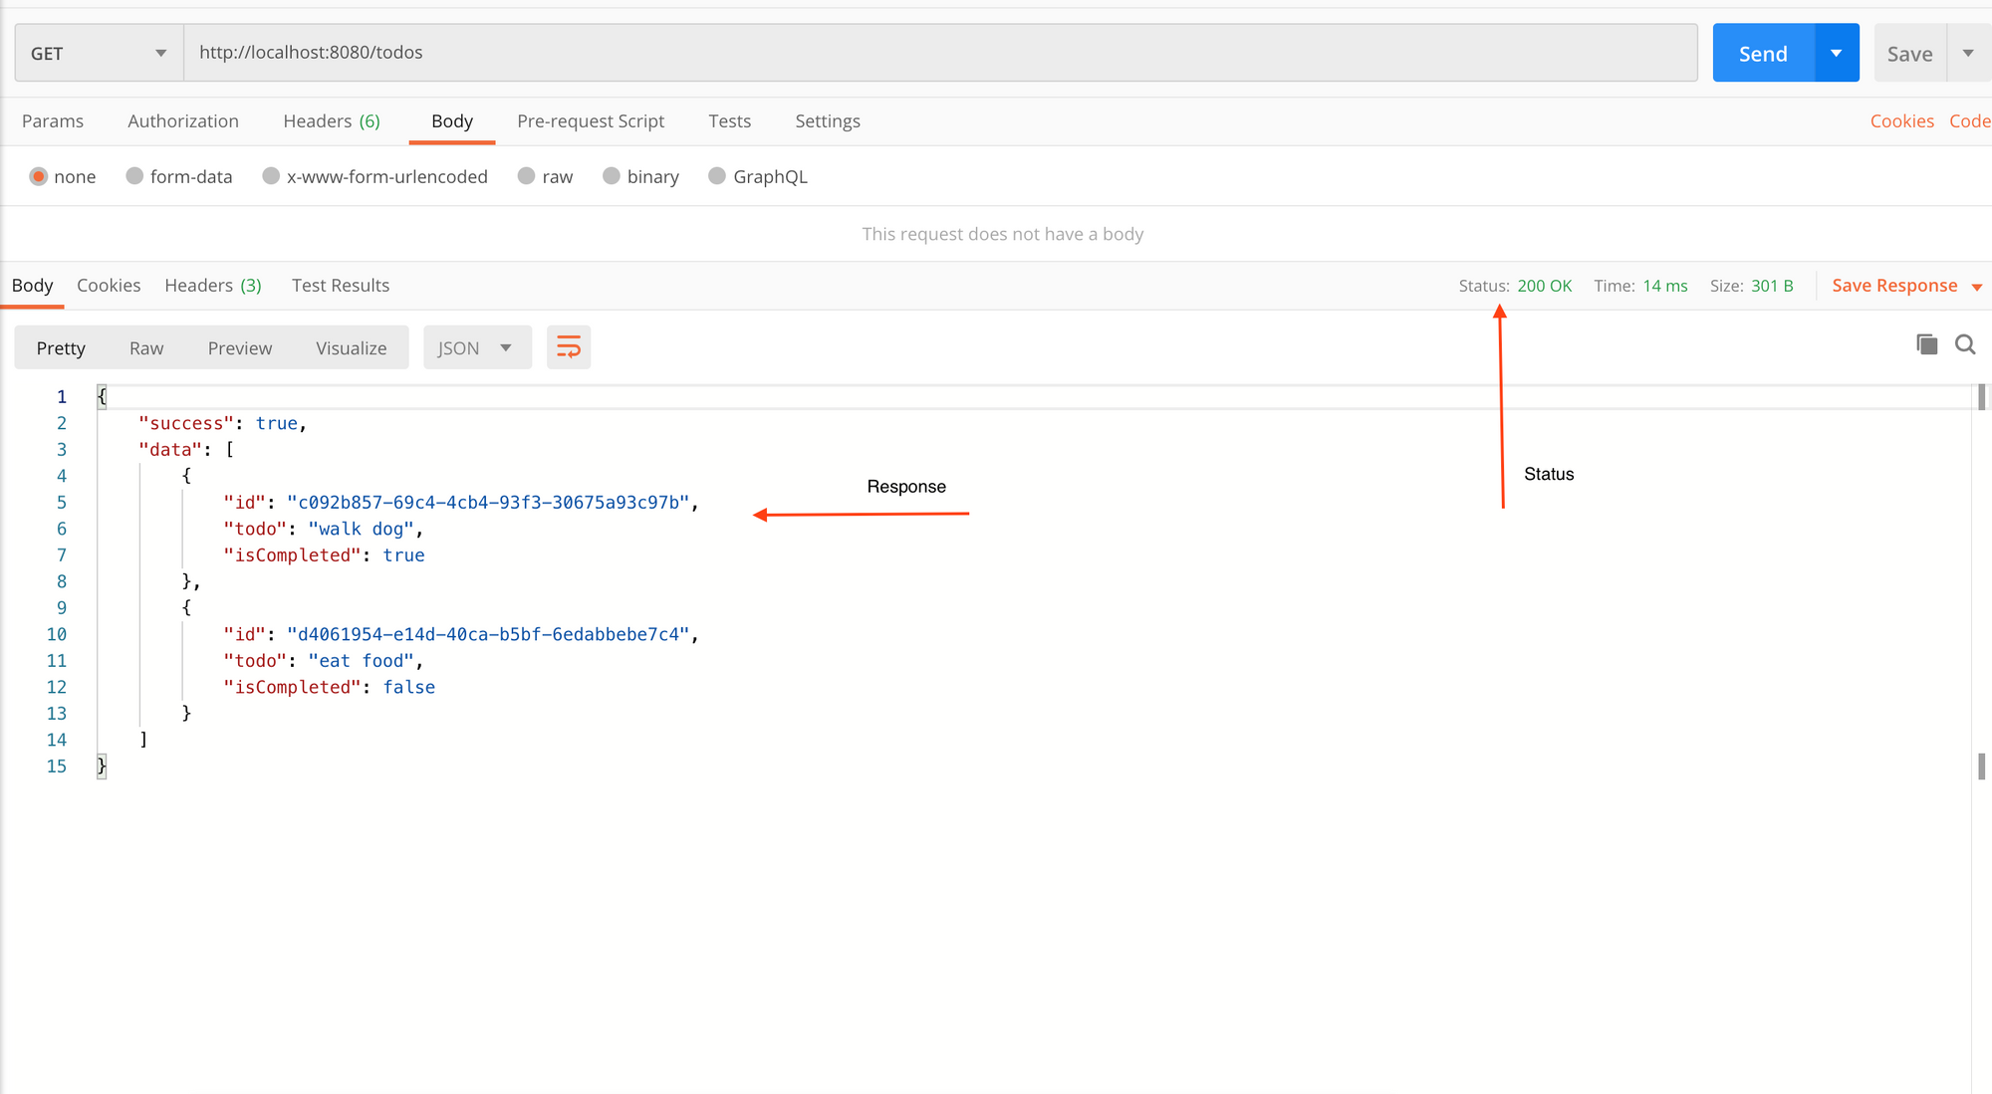Image resolution: width=1992 pixels, height=1094 pixels.
Task: Open the Cookies link
Action: click(1900, 120)
